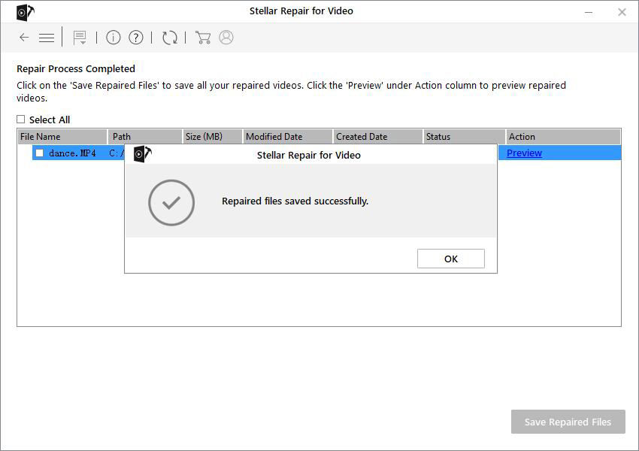The image size is (639, 451).
Task: Click the Stellar Repair app logo in title bar
Action: coord(25,12)
